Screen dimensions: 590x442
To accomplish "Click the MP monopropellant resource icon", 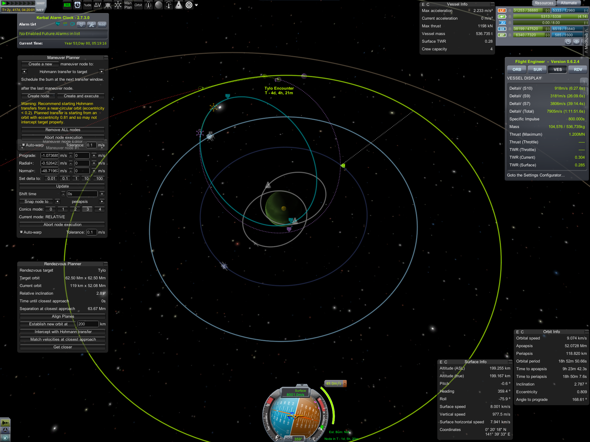I will click(502, 35).
